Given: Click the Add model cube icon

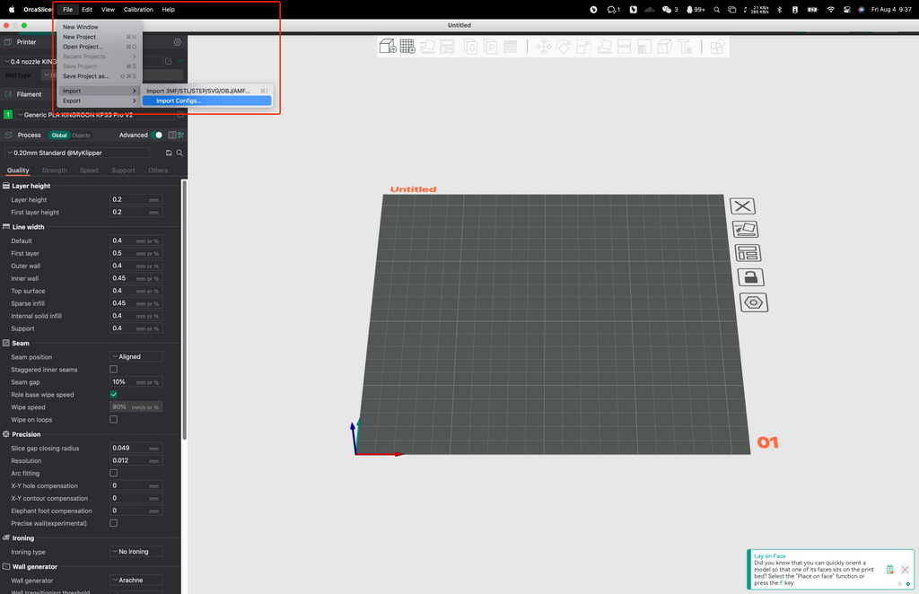Looking at the screenshot, I should [x=388, y=46].
